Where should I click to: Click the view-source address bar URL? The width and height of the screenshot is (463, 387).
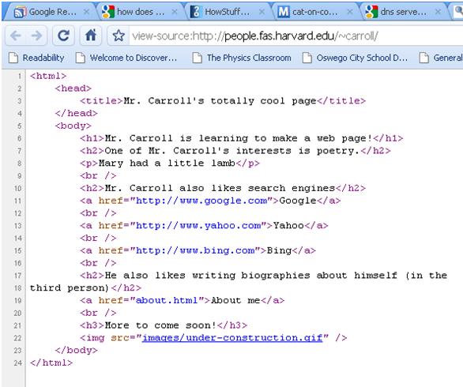255,36
